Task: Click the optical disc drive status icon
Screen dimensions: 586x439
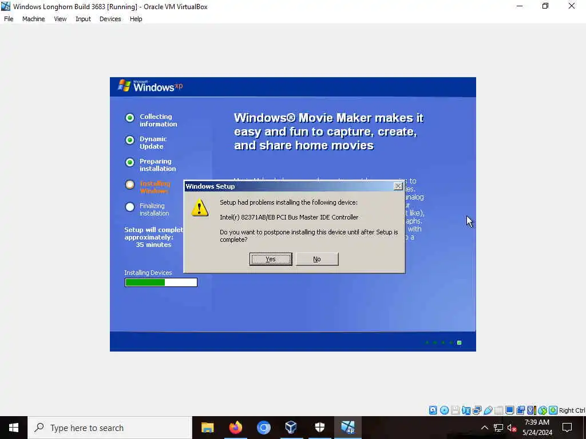Action: pyautogui.click(x=444, y=410)
